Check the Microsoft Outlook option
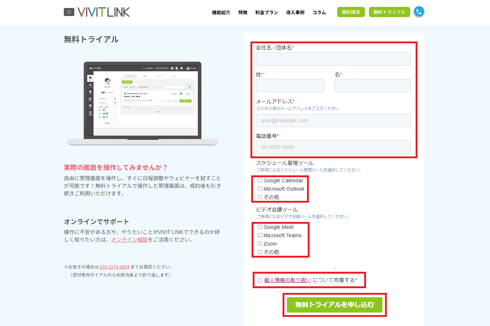The height and width of the screenshot is (326, 490). click(260, 188)
